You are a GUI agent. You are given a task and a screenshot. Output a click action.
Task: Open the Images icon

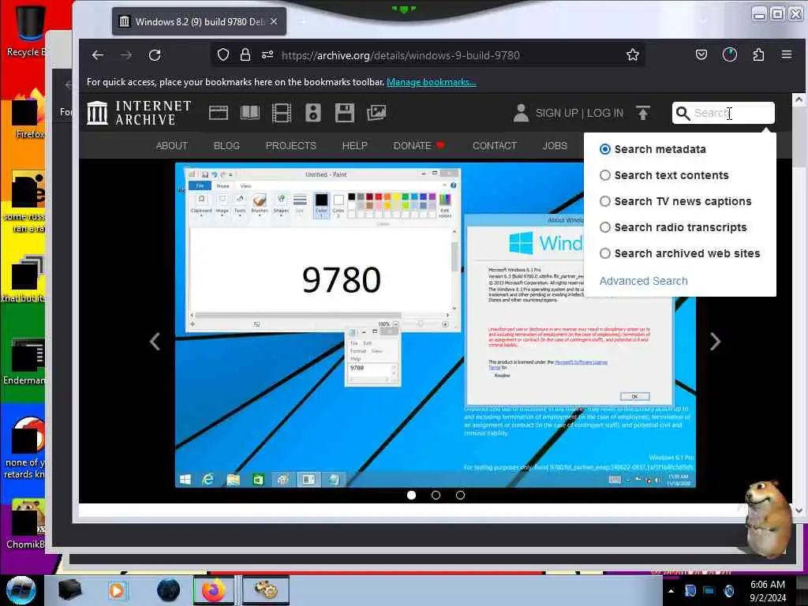click(376, 113)
